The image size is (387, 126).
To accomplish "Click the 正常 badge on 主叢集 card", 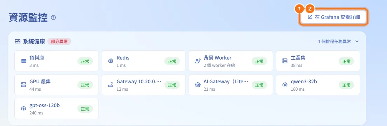I will (346, 61).
